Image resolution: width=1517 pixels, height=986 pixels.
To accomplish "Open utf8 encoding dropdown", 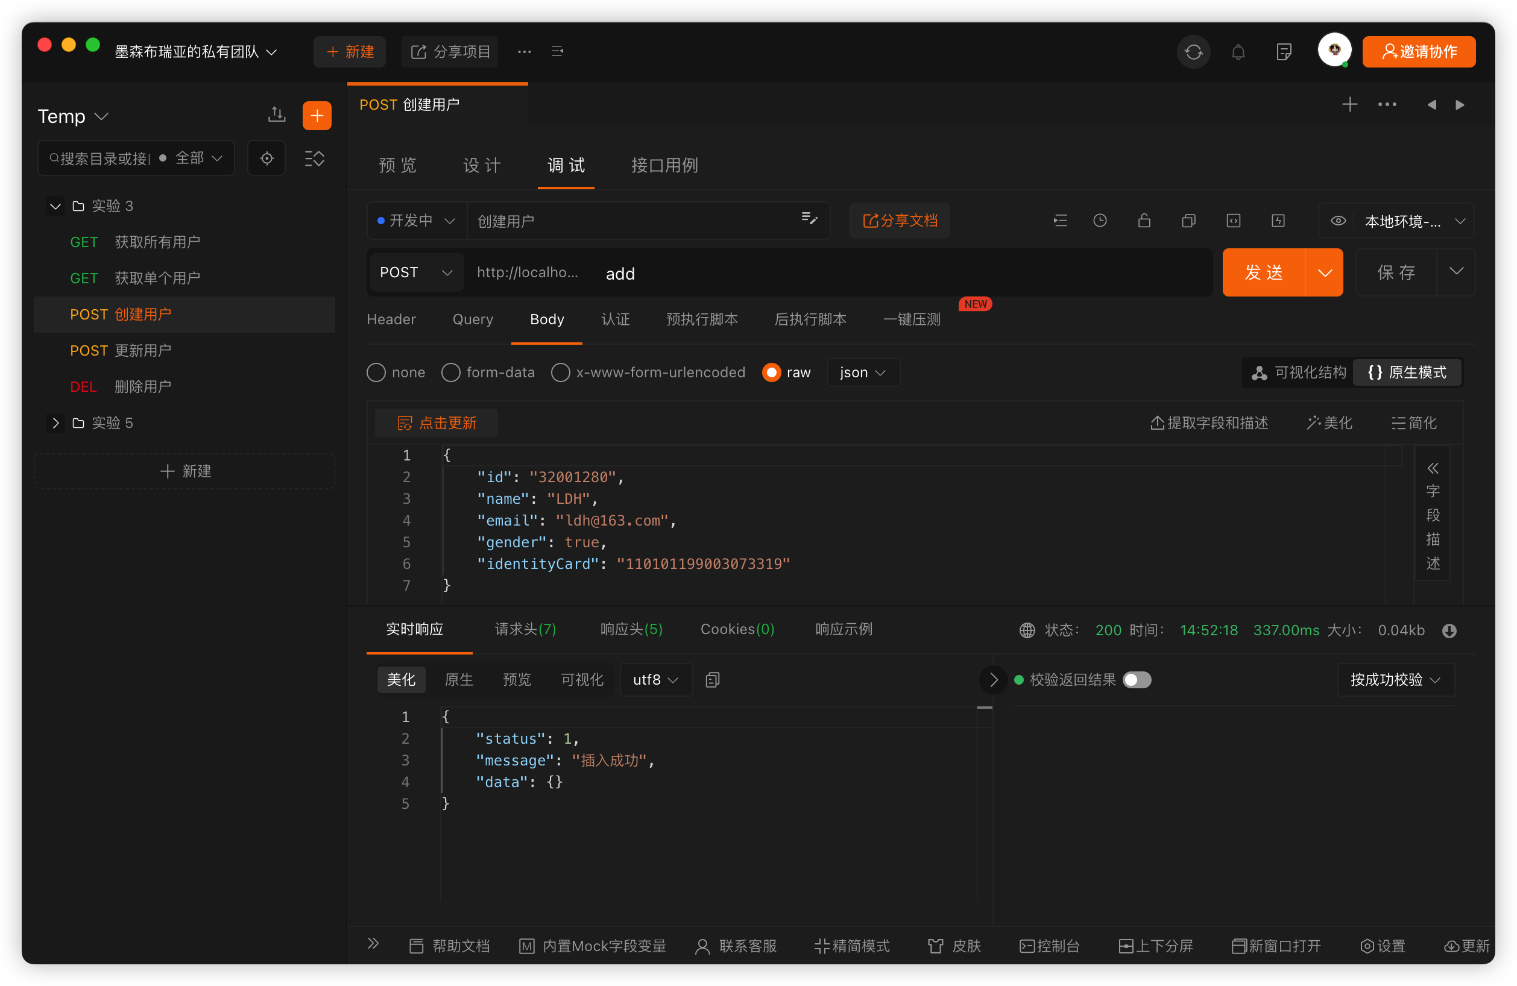I will 655,680.
